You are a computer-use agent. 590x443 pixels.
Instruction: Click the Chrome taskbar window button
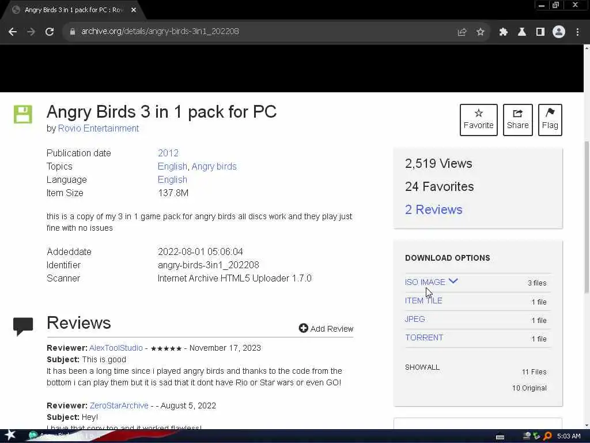click(64, 436)
